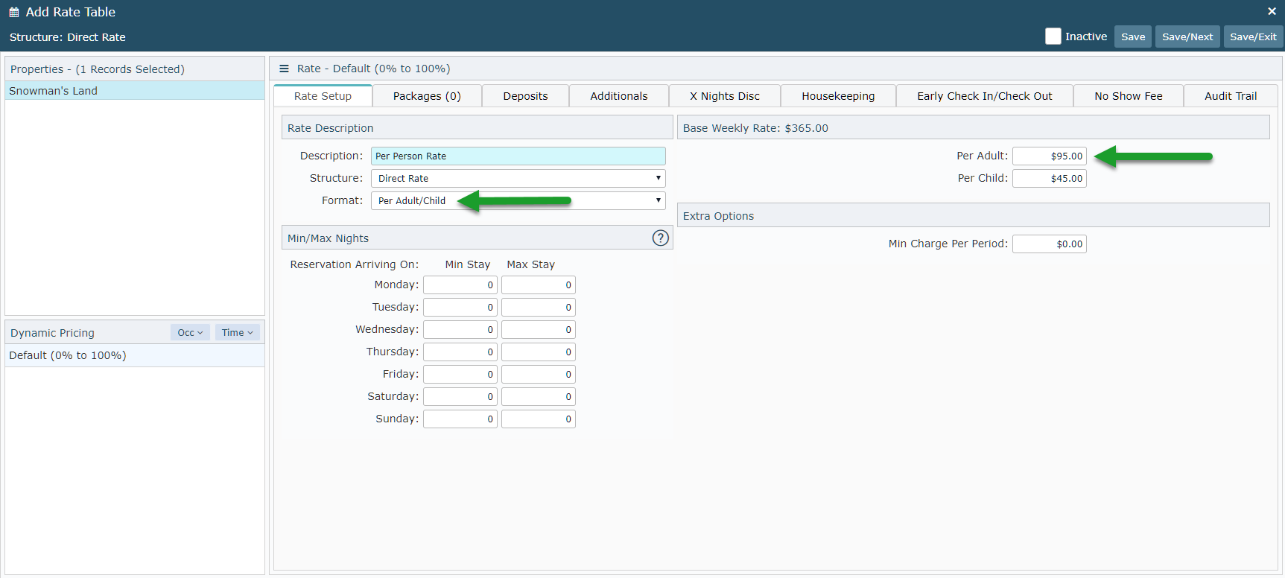Open the No Show Fee tab
Image resolution: width=1285 pixels, height=578 pixels.
tap(1129, 96)
